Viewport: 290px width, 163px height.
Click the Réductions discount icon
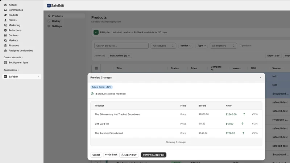[x=5, y=30]
